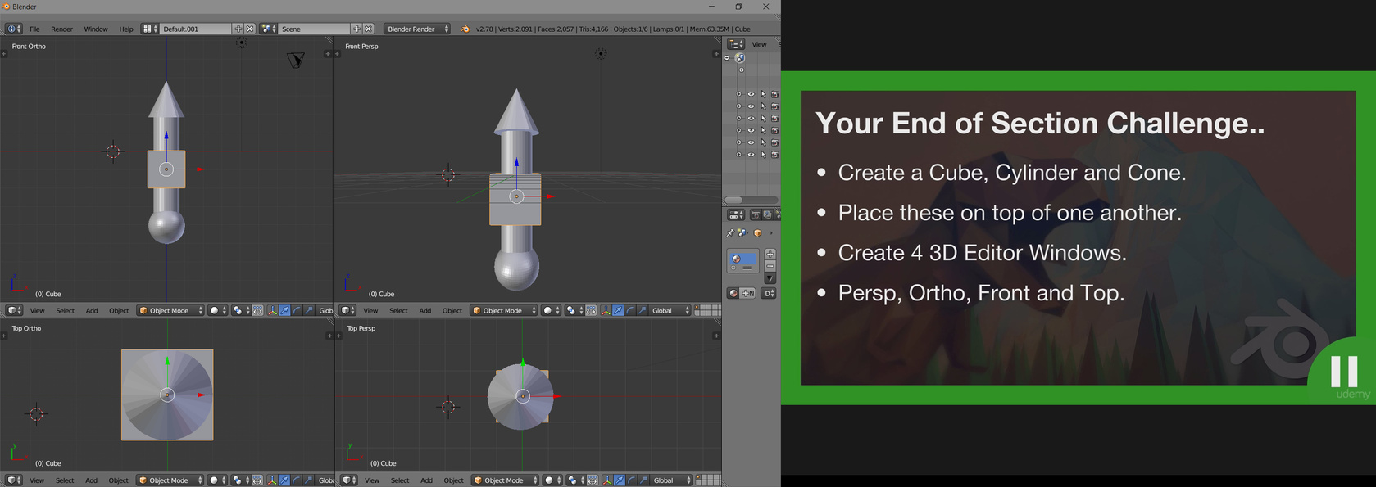Screen dimensions: 1376x487
Task: Open the Add menu in Top Ortho header
Action: [x=91, y=480]
